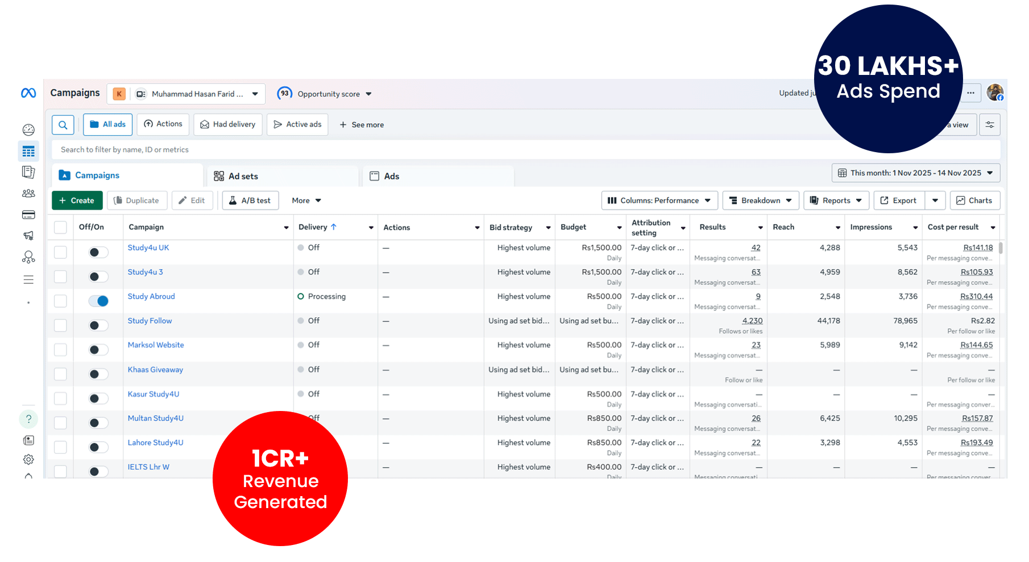Switch to the Ad sets tab
Viewport: 1029px width, 562px height.
pos(243,177)
